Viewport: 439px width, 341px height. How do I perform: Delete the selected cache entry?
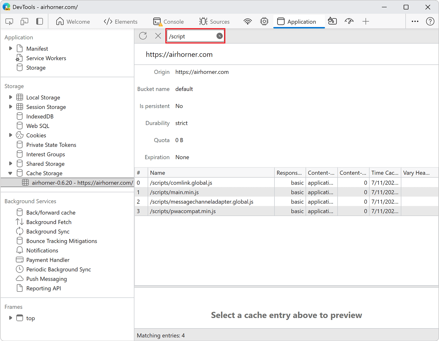157,36
